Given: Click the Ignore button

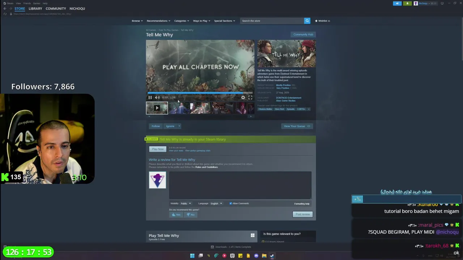Looking at the screenshot, I should pyautogui.click(x=170, y=126).
